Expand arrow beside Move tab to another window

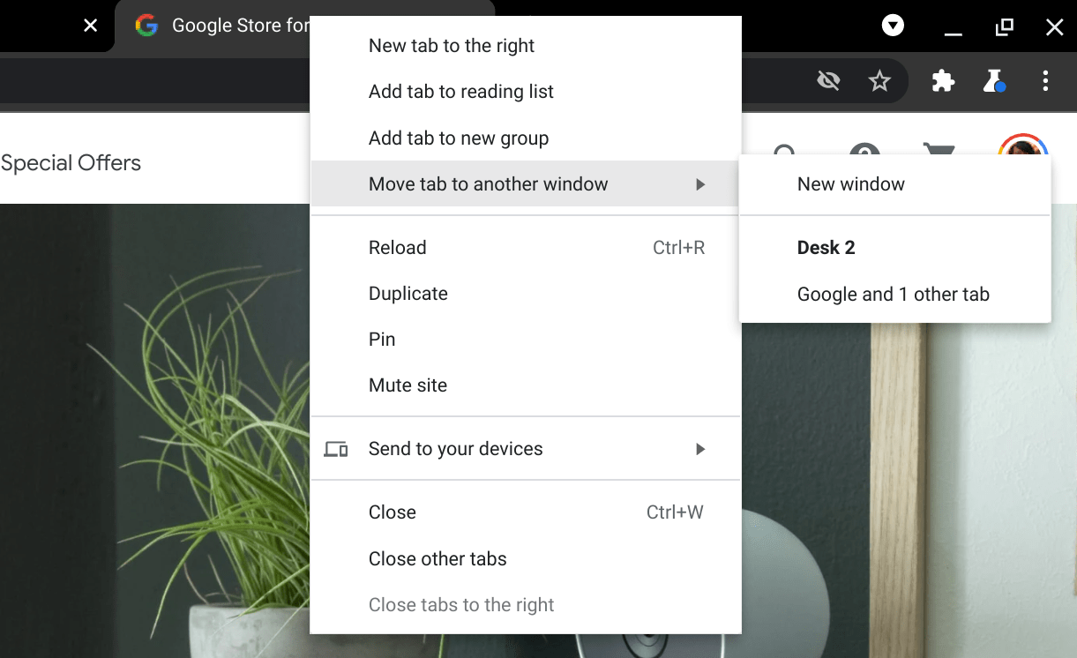(700, 184)
